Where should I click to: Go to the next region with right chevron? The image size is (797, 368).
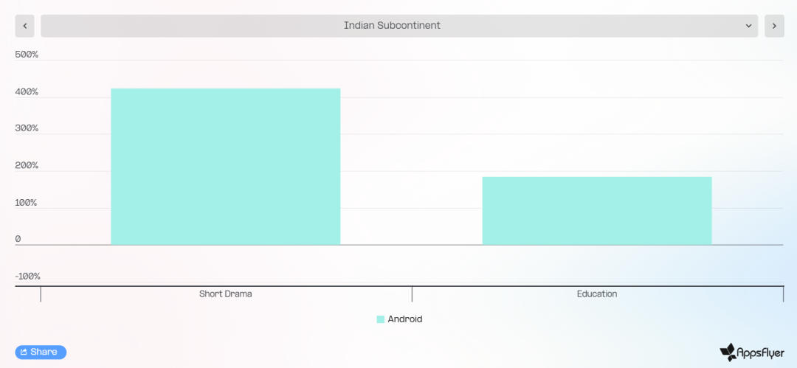(x=774, y=26)
